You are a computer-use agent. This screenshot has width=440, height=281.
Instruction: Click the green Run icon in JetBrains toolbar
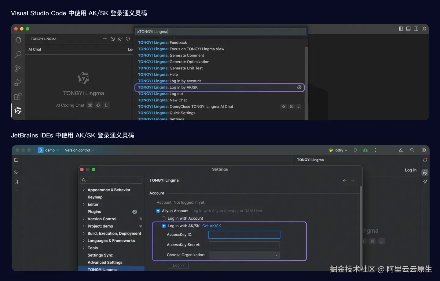(x=355, y=150)
